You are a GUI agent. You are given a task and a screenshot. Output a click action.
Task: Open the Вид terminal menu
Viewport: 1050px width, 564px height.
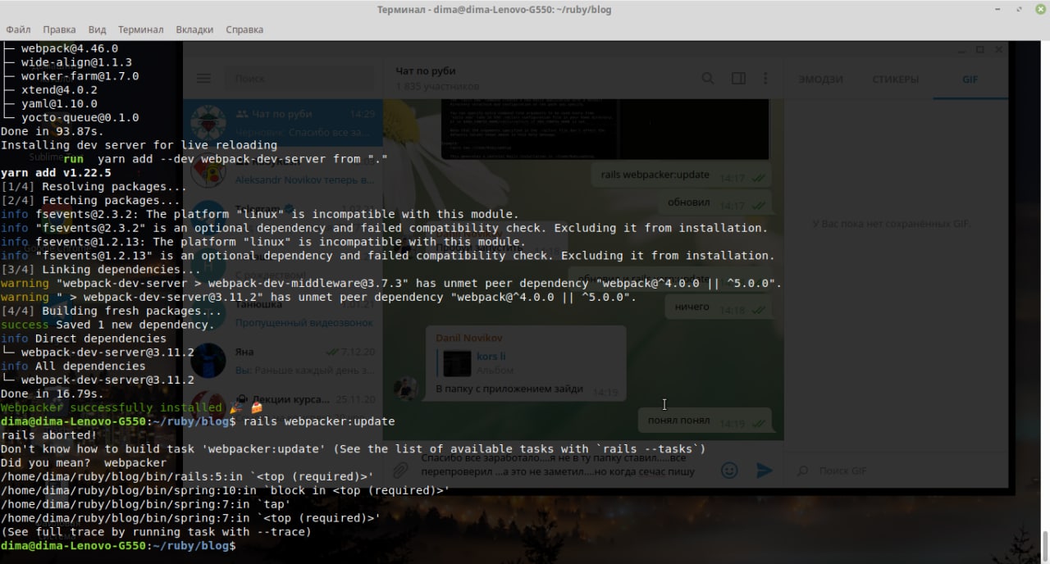[96, 30]
